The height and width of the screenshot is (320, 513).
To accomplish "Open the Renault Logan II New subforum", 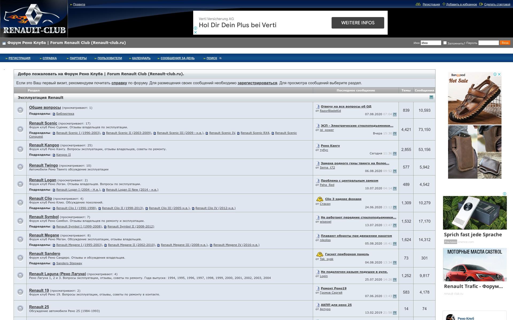I will [x=132, y=190].
